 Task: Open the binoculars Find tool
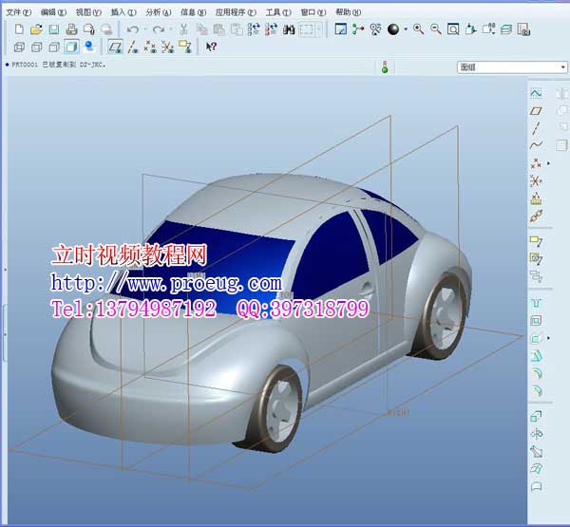[x=289, y=29]
